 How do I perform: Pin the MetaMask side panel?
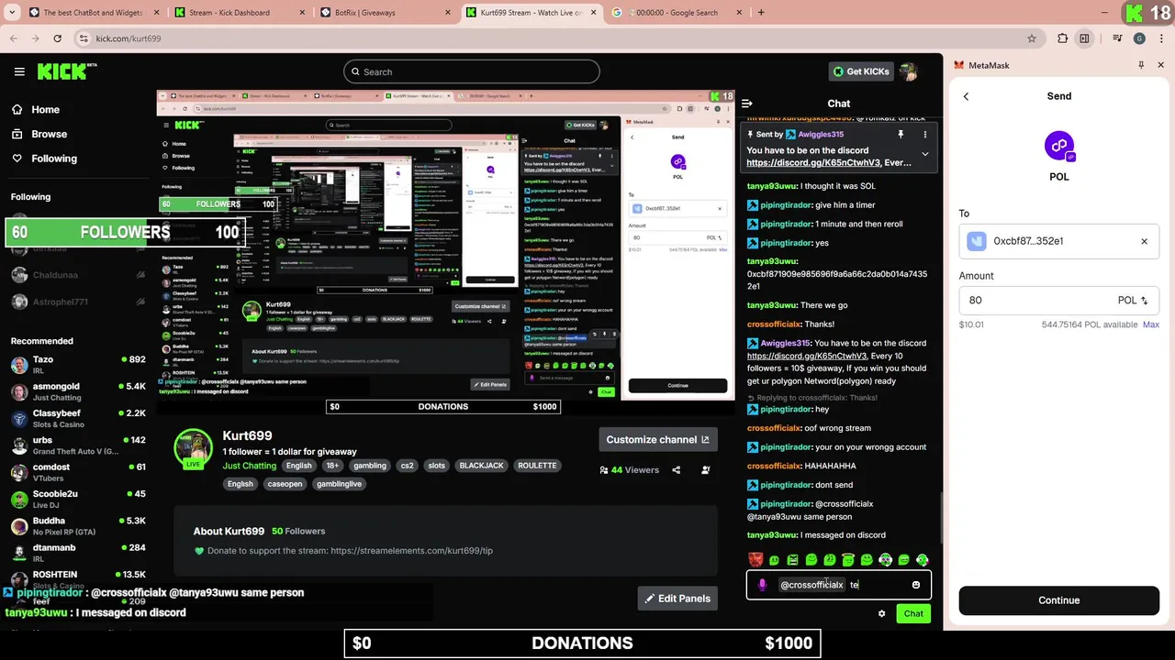tap(1141, 65)
